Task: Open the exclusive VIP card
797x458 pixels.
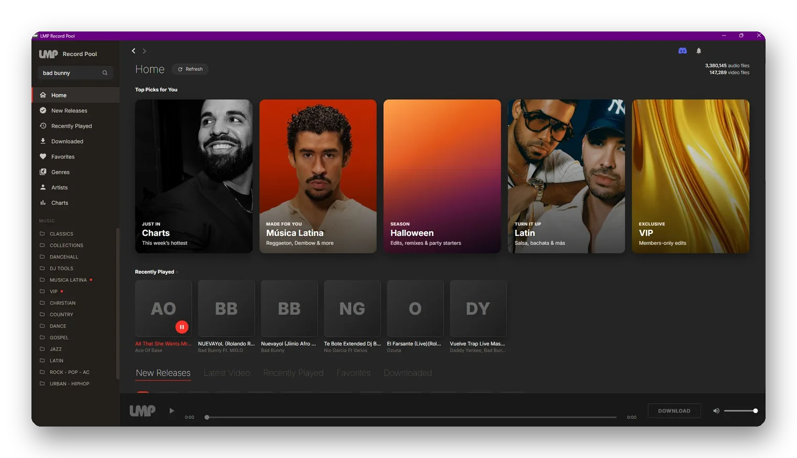Action: click(691, 176)
